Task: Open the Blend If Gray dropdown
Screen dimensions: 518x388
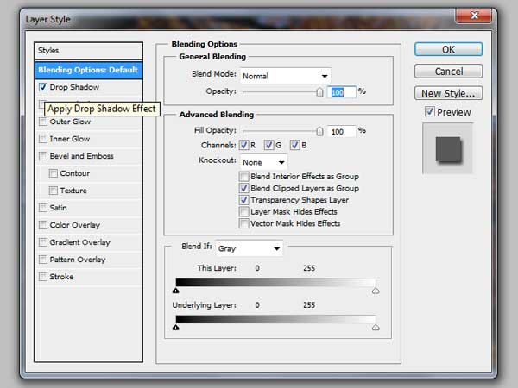Action: tap(250, 248)
